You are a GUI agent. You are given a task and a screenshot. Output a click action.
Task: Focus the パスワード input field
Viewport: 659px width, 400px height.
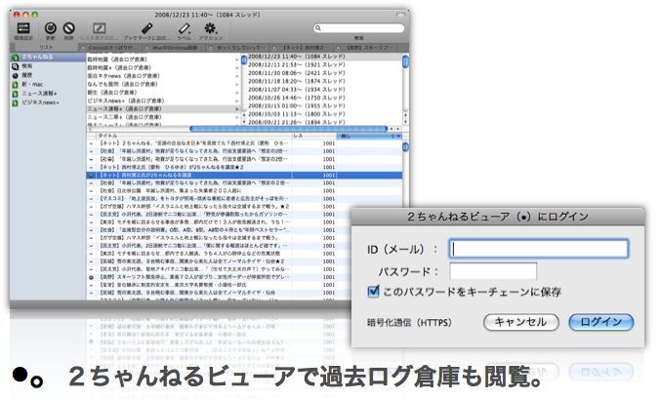493,271
